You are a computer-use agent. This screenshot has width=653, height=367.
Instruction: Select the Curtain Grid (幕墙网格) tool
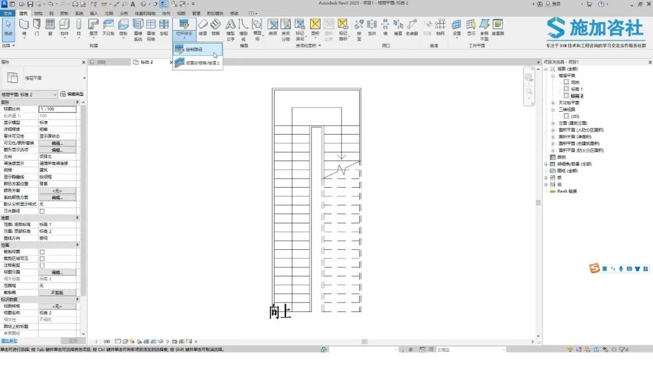coord(151,30)
